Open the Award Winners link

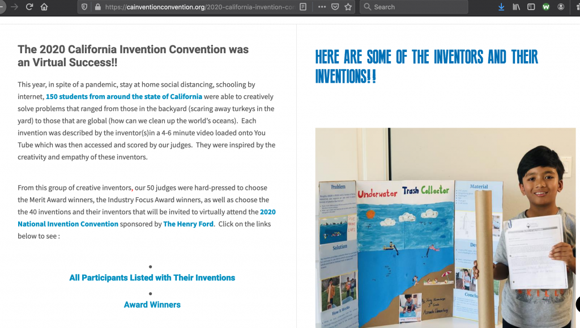[152, 305]
